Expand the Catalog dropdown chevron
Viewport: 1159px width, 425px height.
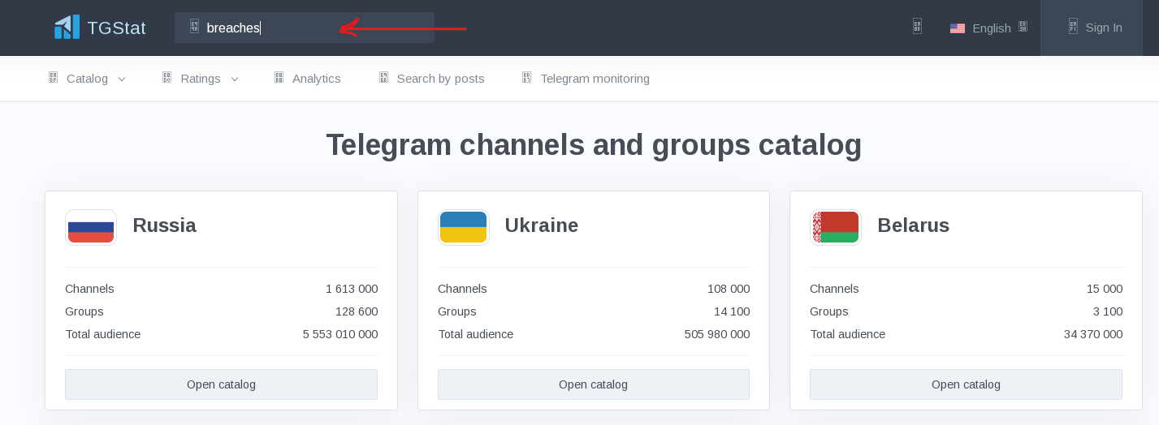pos(122,79)
